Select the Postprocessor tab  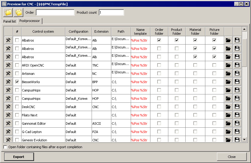(30, 21)
